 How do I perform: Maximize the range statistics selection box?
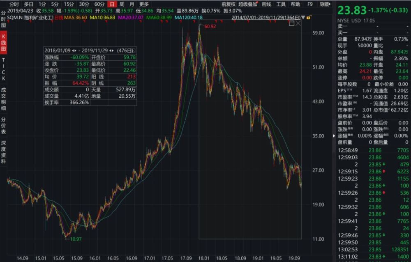(x=291, y=23)
